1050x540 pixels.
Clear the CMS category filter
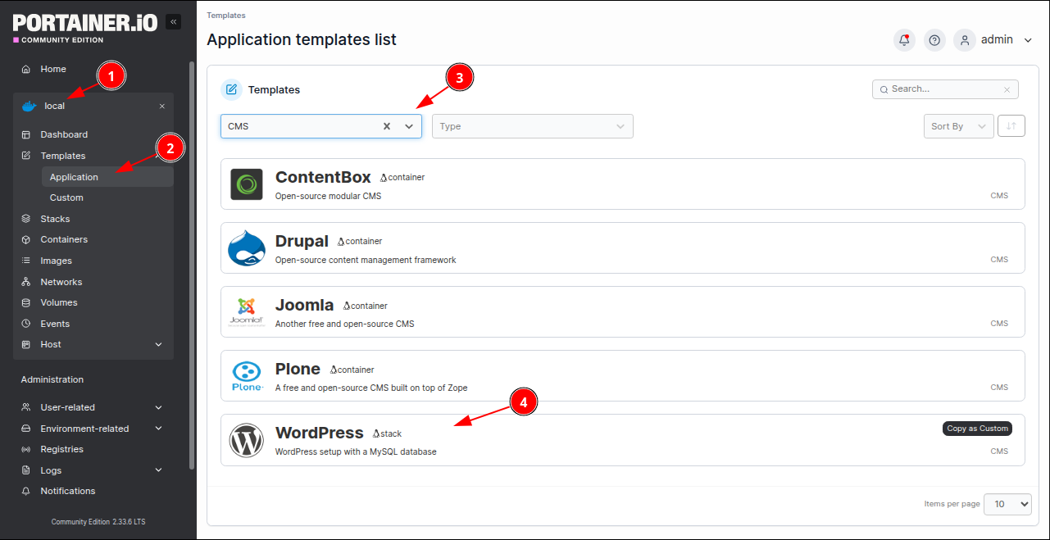click(387, 126)
